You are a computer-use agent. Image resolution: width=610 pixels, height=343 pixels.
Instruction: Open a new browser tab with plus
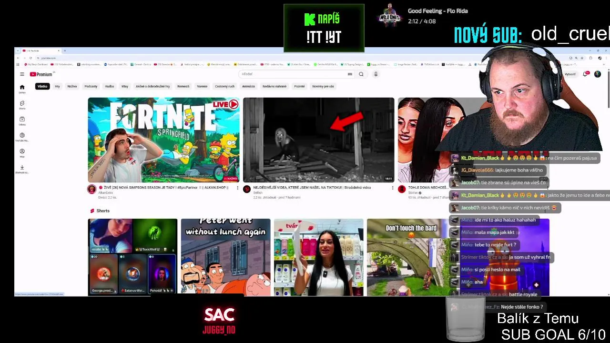[65, 50]
